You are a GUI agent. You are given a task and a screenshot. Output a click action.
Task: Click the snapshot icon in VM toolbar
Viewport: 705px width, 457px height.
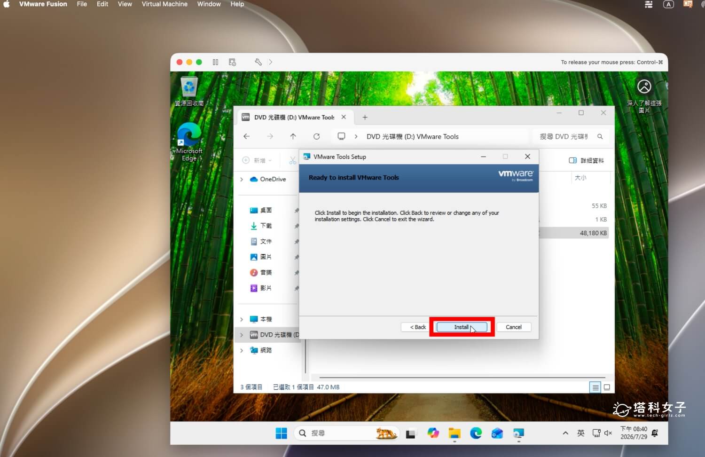point(232,62)
